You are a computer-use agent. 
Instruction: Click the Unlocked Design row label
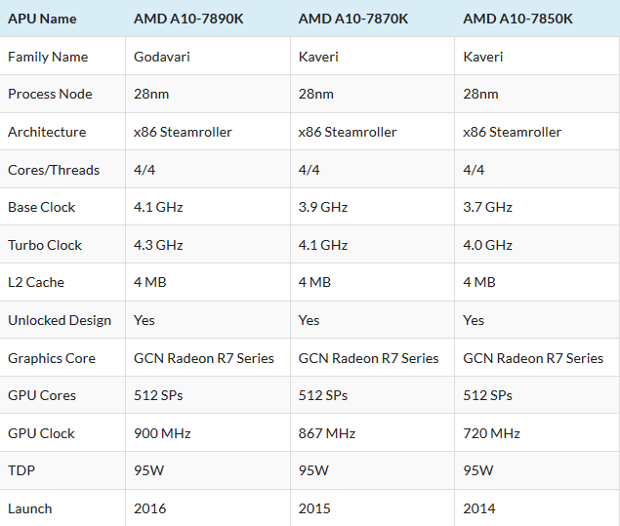(60, 320)
